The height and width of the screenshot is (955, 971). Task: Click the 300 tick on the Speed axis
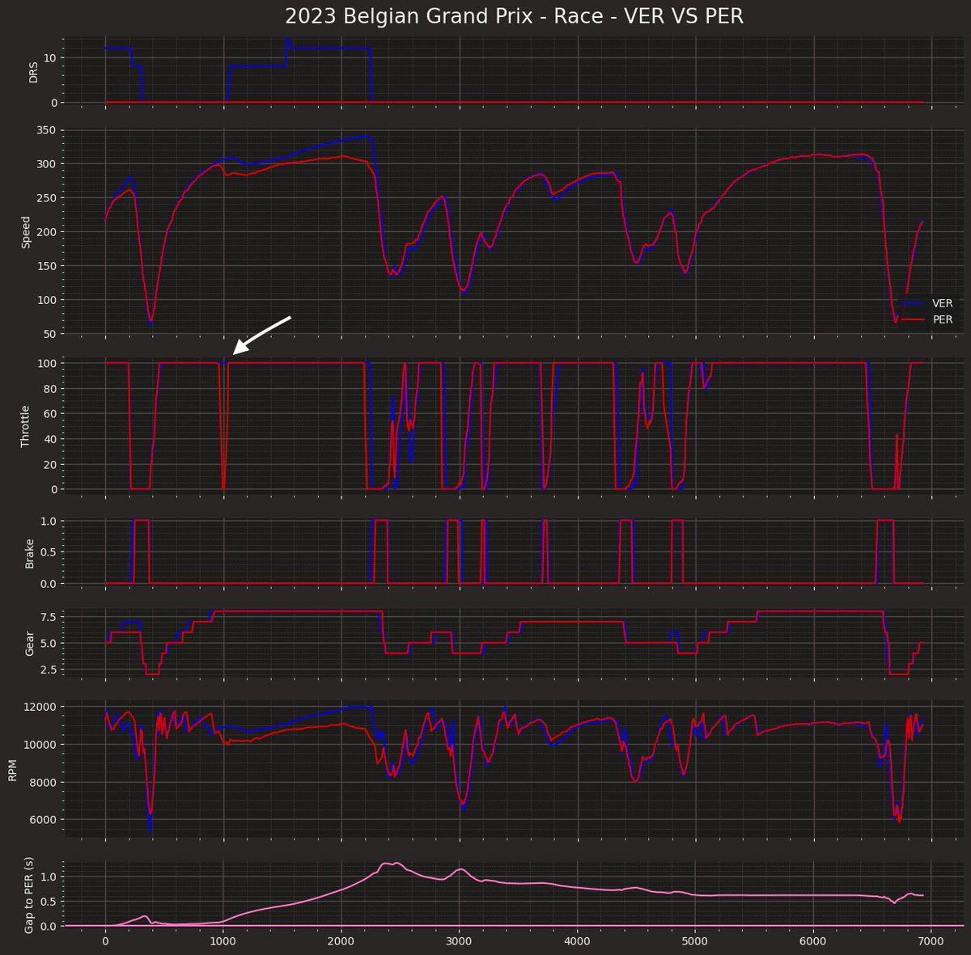(45, 163)
